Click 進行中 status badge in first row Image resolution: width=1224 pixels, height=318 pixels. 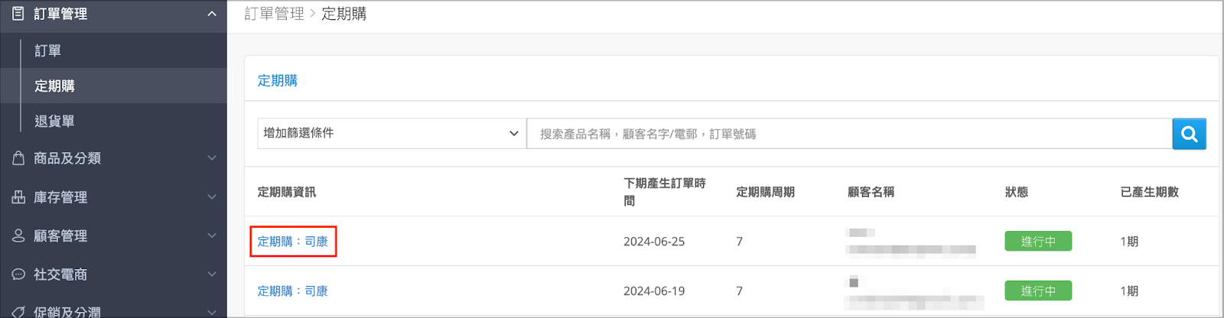(1038, 242)
